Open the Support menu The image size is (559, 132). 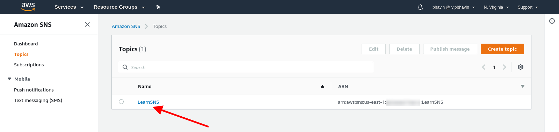coord(528,7)
